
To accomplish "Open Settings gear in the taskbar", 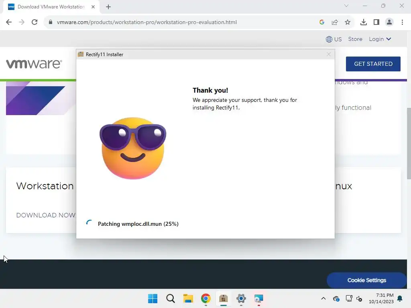I will [241, 298].
